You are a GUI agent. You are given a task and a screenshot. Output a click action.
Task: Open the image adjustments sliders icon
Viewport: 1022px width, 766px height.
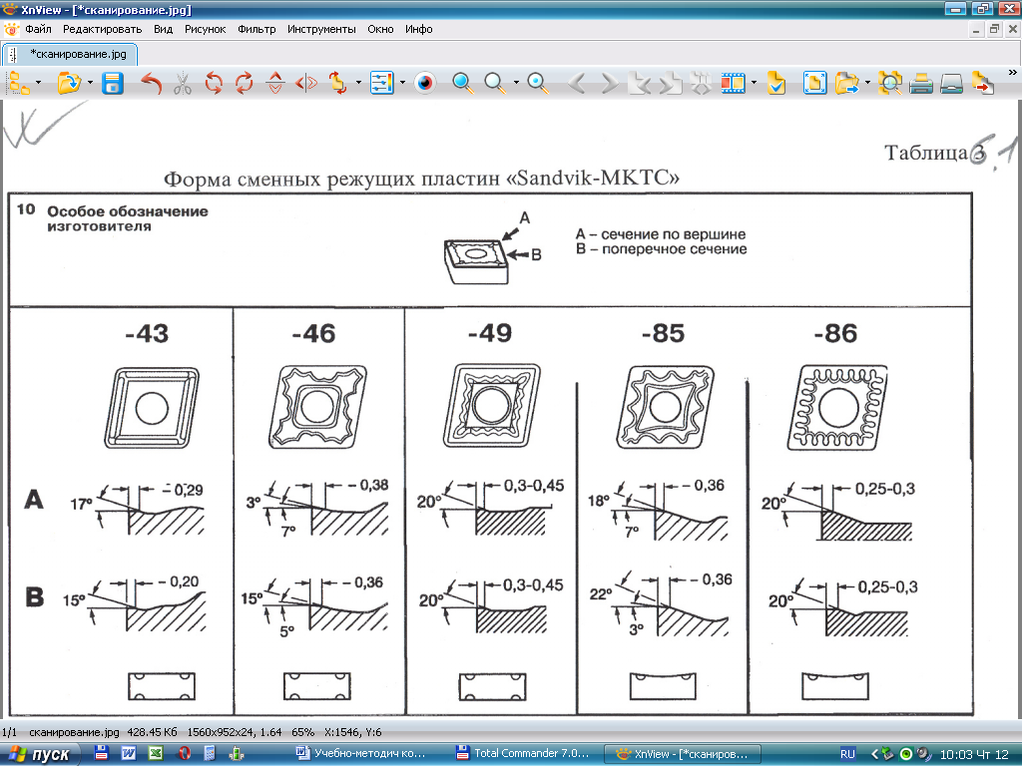382,84
